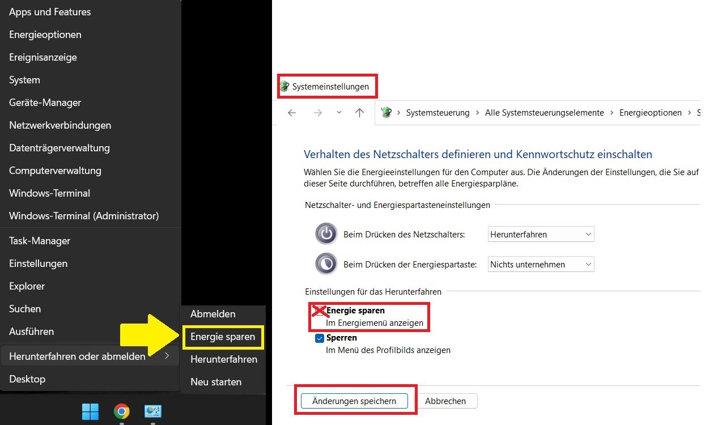This screenshot has width=705, height=425.
Task: Expand breadcrumb chevron after Energieoptionen
Action: pos(690,113)
